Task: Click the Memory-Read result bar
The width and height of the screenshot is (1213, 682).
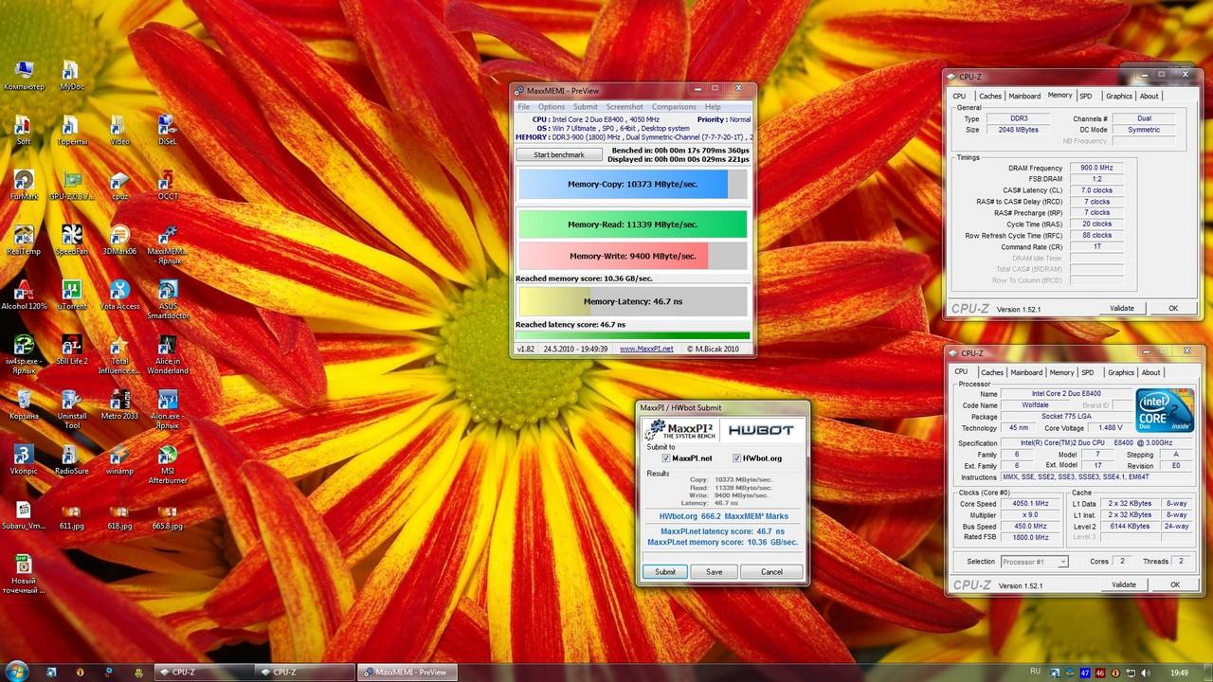Action: [633, 224]
